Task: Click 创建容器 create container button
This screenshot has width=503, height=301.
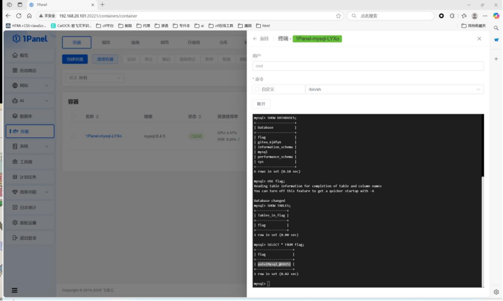Action: coord(74,59)
